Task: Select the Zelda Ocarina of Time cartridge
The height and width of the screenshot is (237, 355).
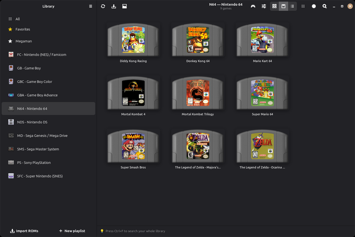Action: [x=262, y=146]
